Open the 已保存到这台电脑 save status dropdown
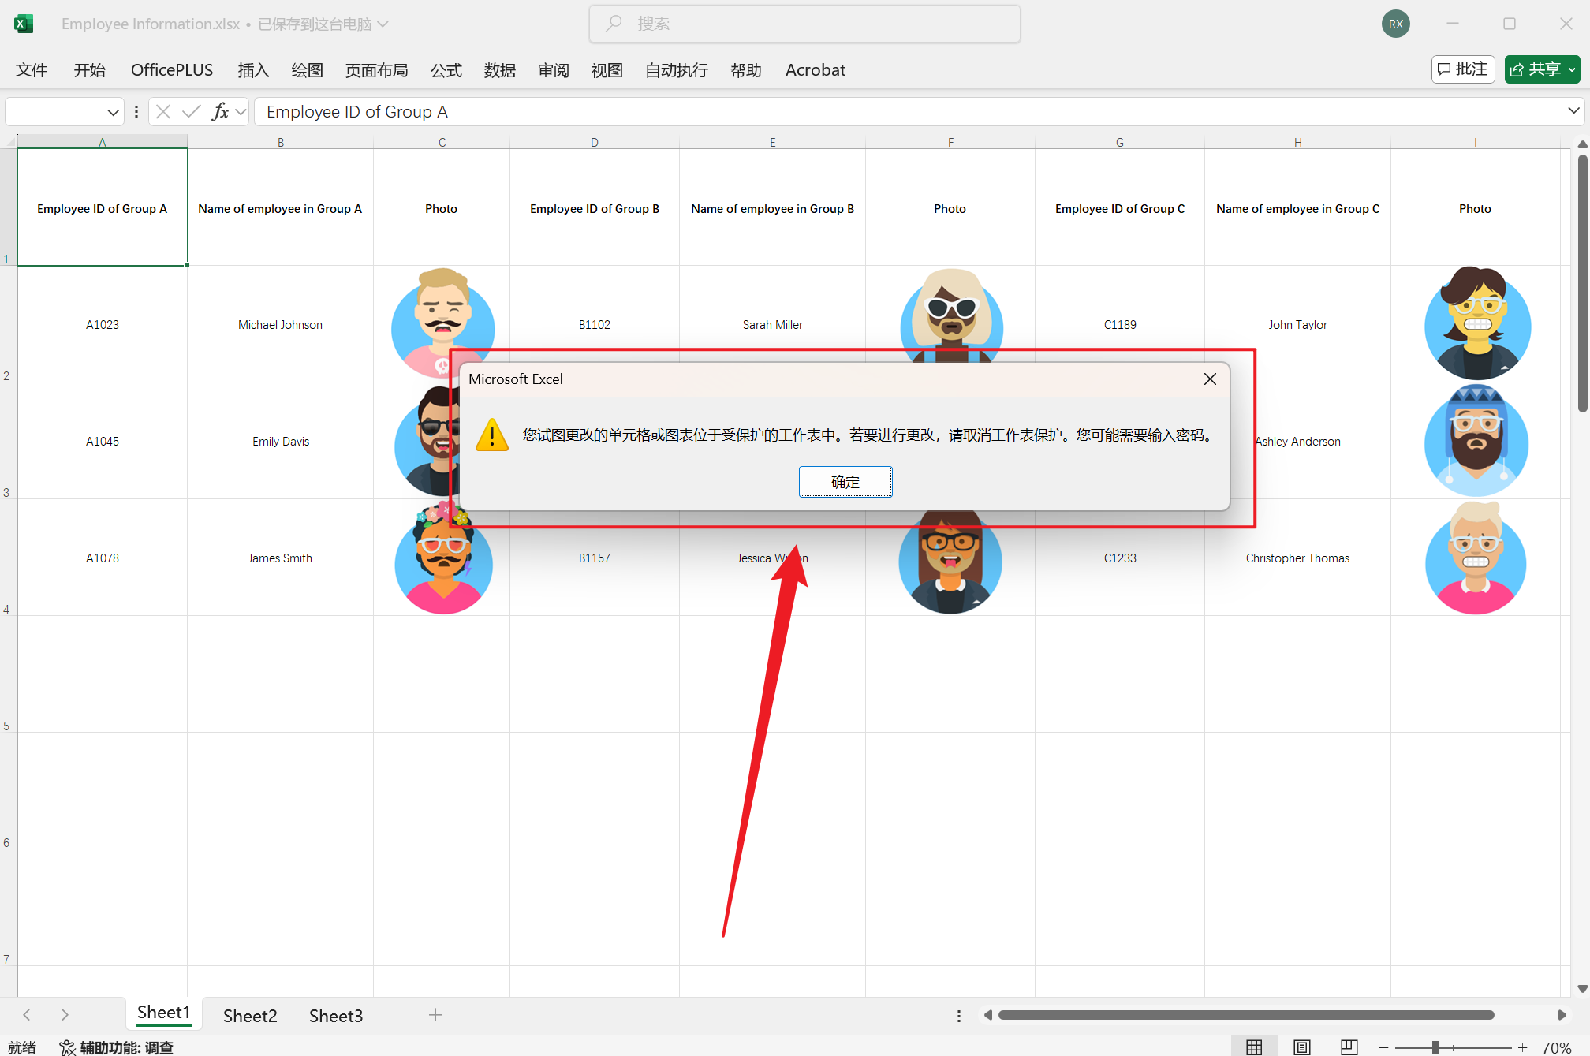Screen dimensions: 1590x1056 (384, 24)
